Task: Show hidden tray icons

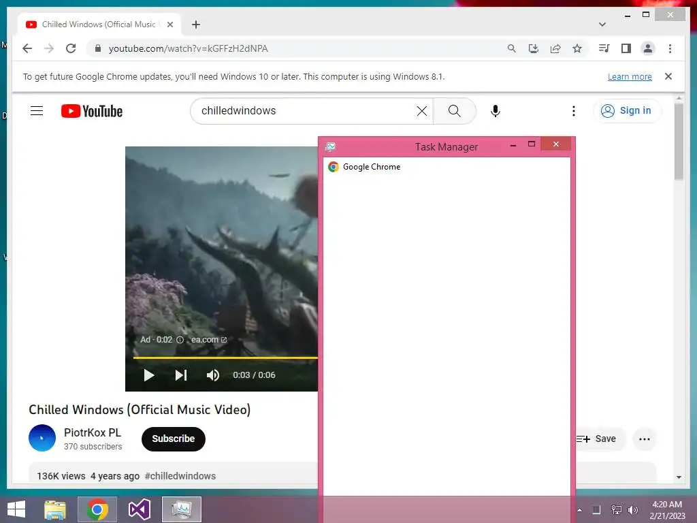Action: click(579, 510)
